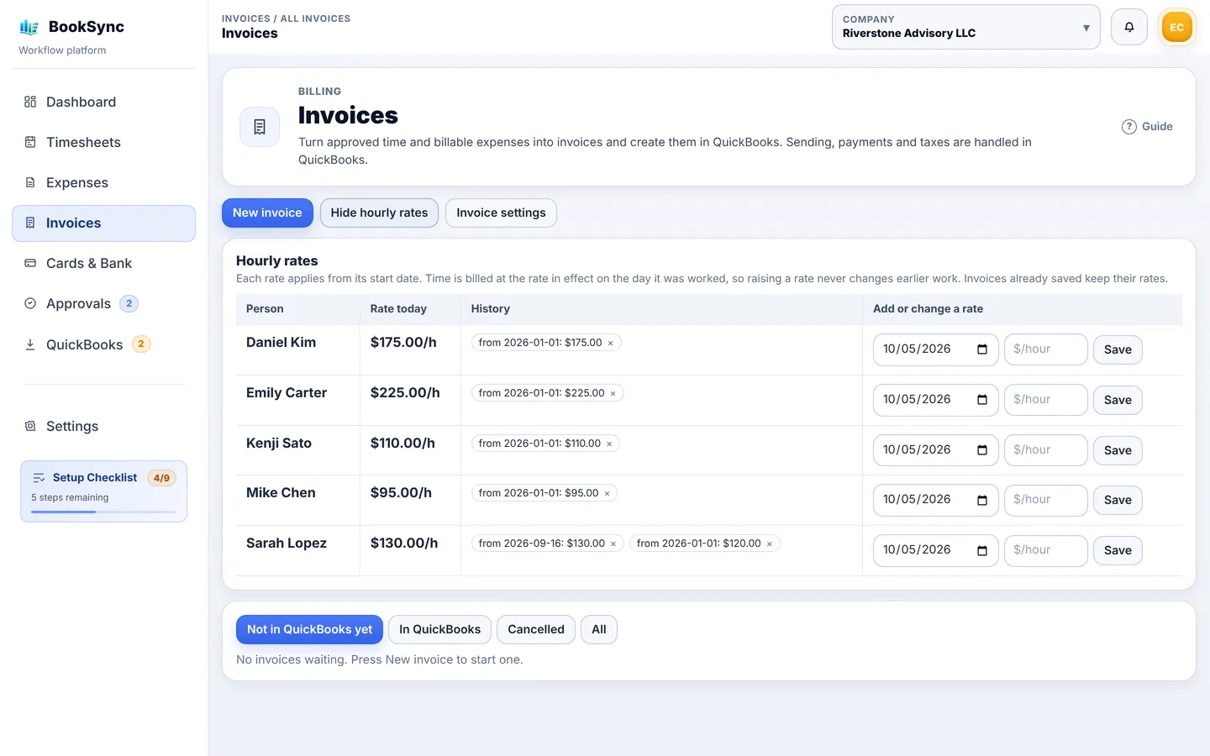Save the new rate for Kenji Sato

[x=1118, y=450]
